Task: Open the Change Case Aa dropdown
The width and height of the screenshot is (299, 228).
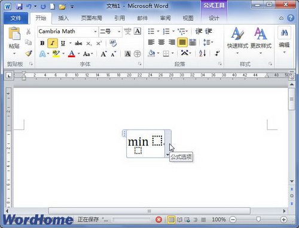Action: click(88, 54)
